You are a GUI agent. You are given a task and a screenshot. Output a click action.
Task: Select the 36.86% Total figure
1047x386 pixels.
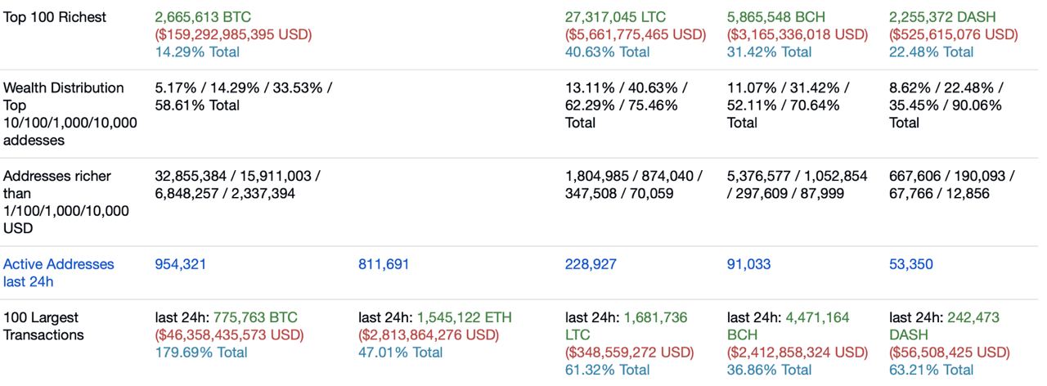[769, 370]
